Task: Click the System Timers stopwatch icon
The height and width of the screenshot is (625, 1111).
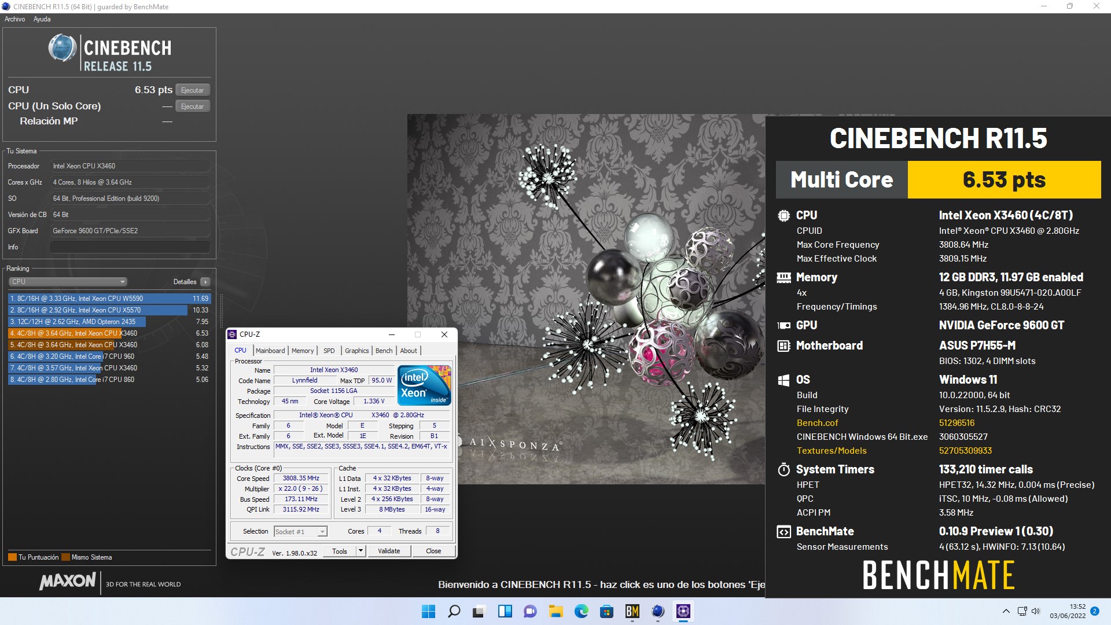Action: coord(783,469)
